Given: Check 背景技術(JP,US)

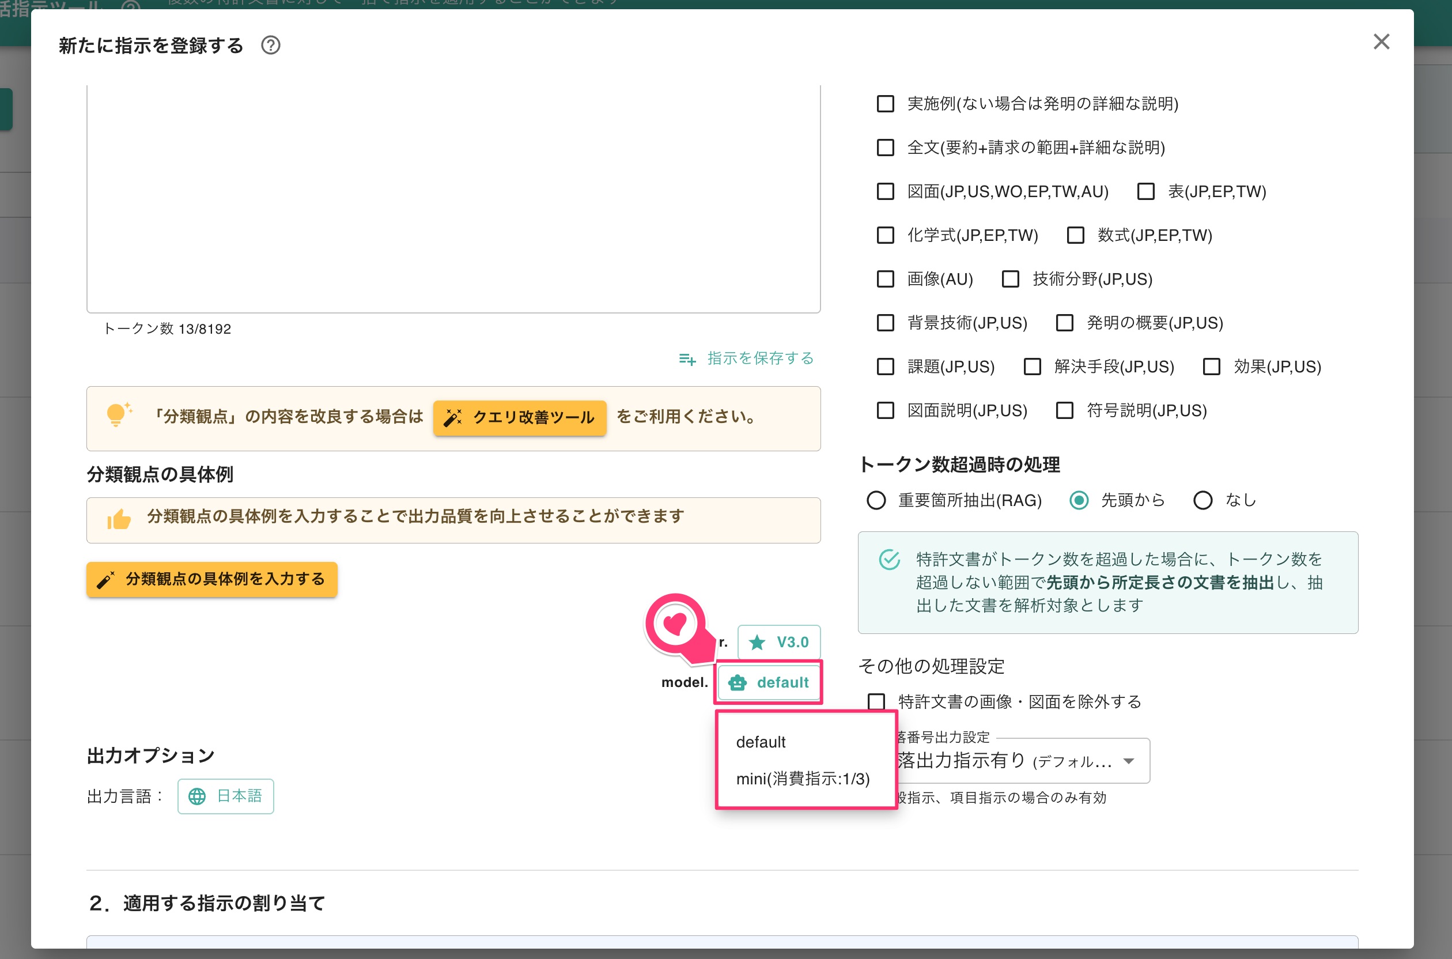Looking at the screenshot, I should click(x=884, y=323).
